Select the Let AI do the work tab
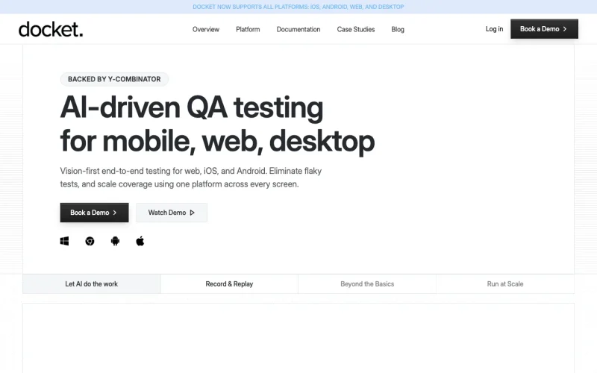 click(x=92, y=284)
